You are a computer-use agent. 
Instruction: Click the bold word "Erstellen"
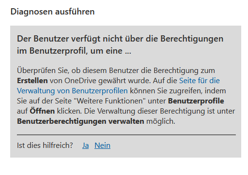(32, 80)
